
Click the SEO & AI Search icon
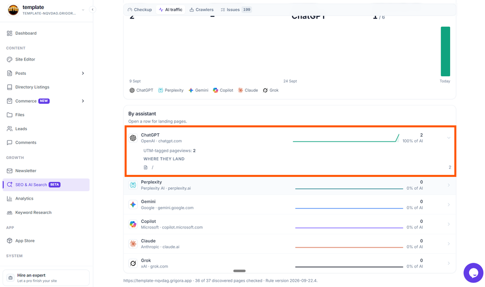pos(9,184)
